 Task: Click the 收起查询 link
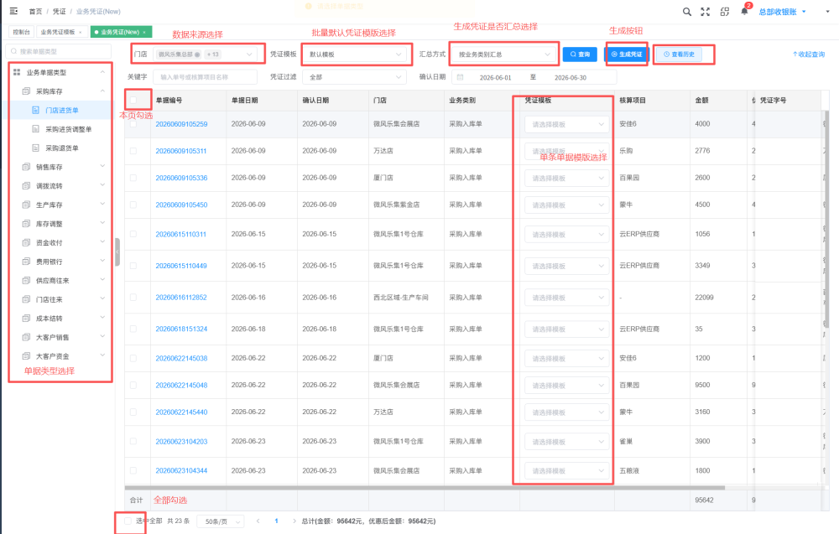(809, 54)
